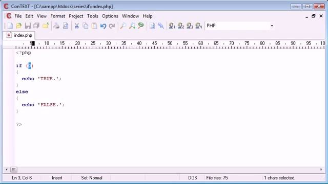Click the New file toolbar icon

[10, 26]
